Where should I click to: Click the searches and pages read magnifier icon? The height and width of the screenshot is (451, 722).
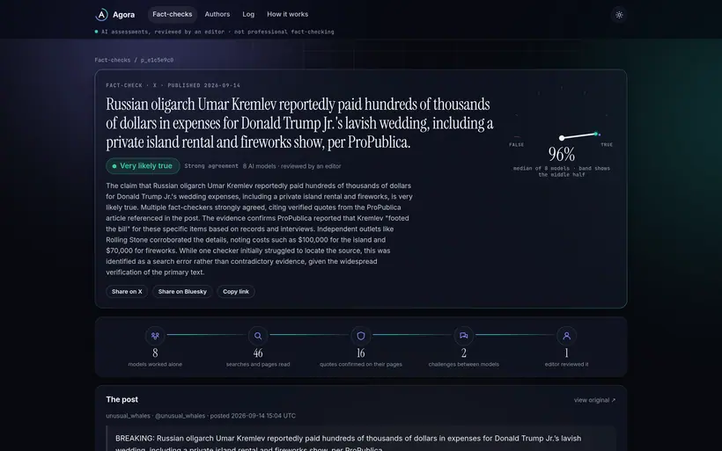click(258, 336)
